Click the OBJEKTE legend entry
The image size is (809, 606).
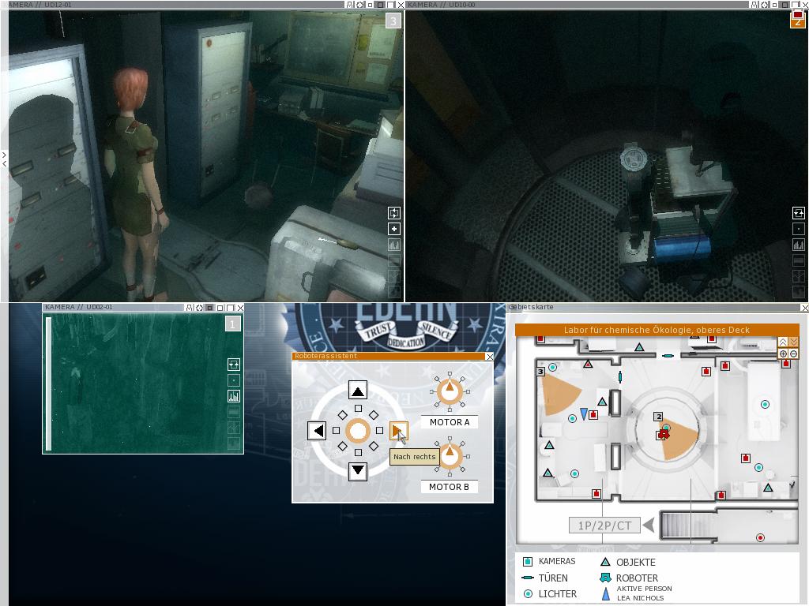pyautogui.click(x=628, y=562)
